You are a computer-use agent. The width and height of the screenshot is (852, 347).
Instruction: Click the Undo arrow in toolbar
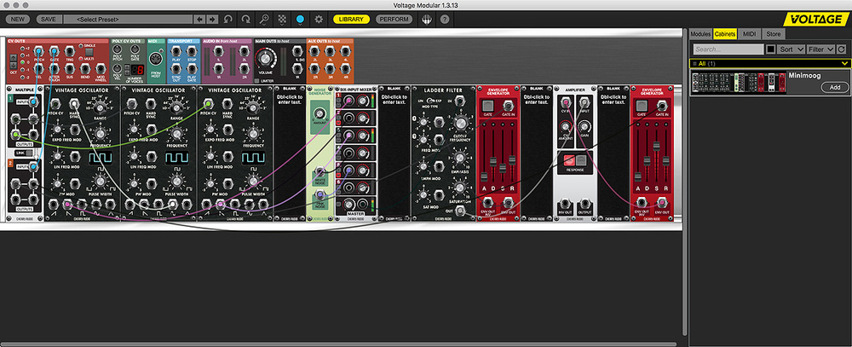(228, 18)
